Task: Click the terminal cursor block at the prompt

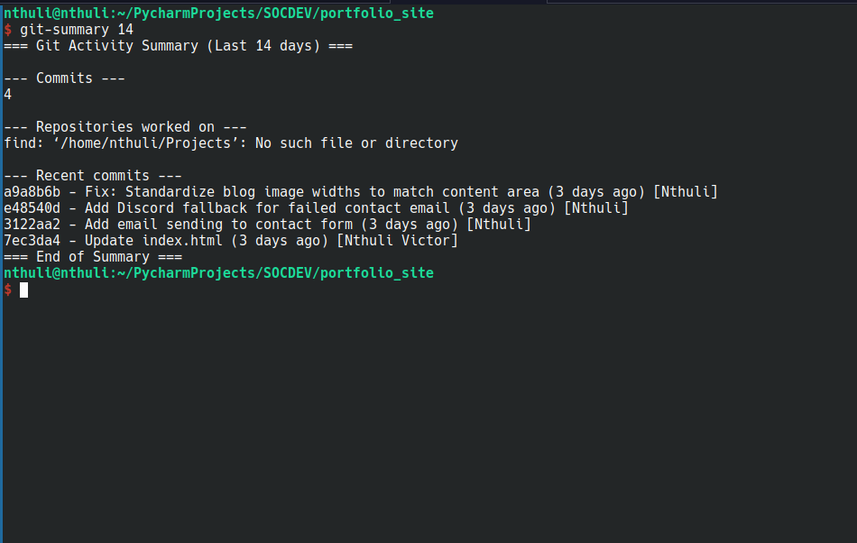Action: pyautogui.click(x=24, y=290)
